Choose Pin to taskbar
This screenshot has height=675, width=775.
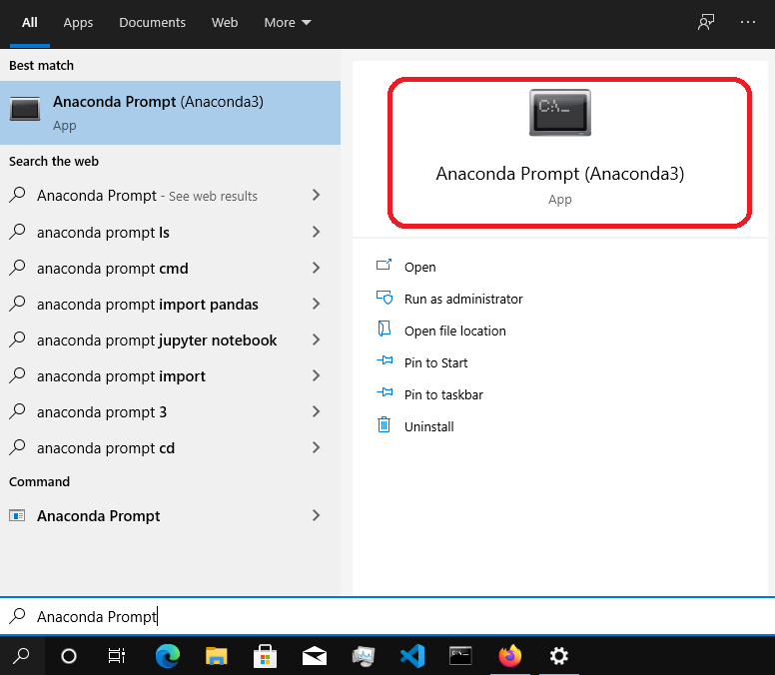[x=443, y=394]
